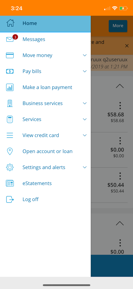The image size is (133, 289).
Task: Expand Business services chevron
Action: click(x=85, y=103)
